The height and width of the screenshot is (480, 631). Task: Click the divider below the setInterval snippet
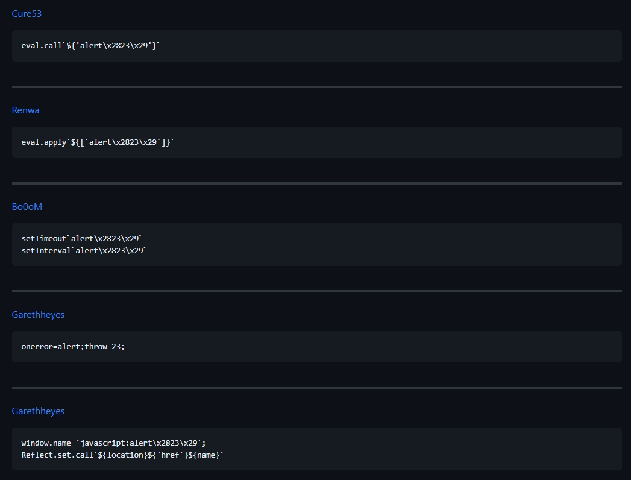[x=316, y=291]
